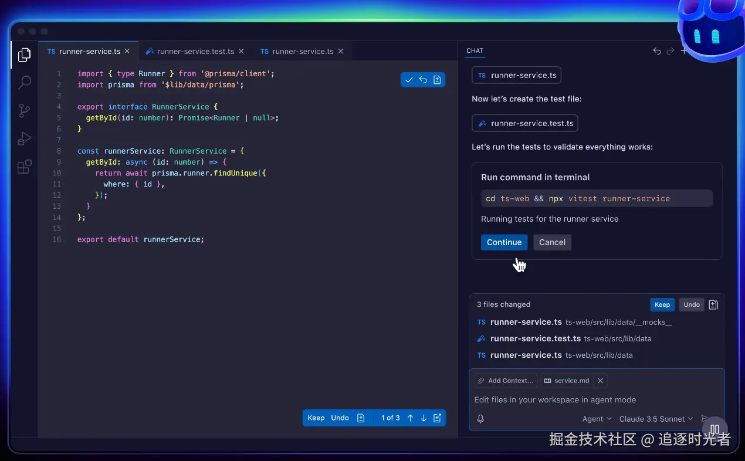Image resolution: width=745 pixels, height=461 pixels.
Task: Close the rightmost runner-service.ts tab
Action: [x=340, y=51]
